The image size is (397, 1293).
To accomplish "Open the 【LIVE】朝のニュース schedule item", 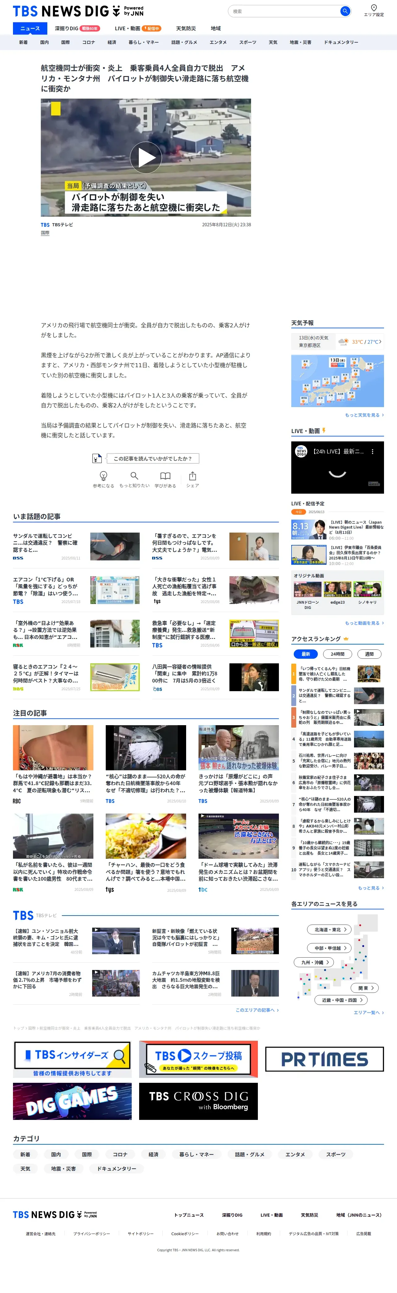I will point(337,530).
